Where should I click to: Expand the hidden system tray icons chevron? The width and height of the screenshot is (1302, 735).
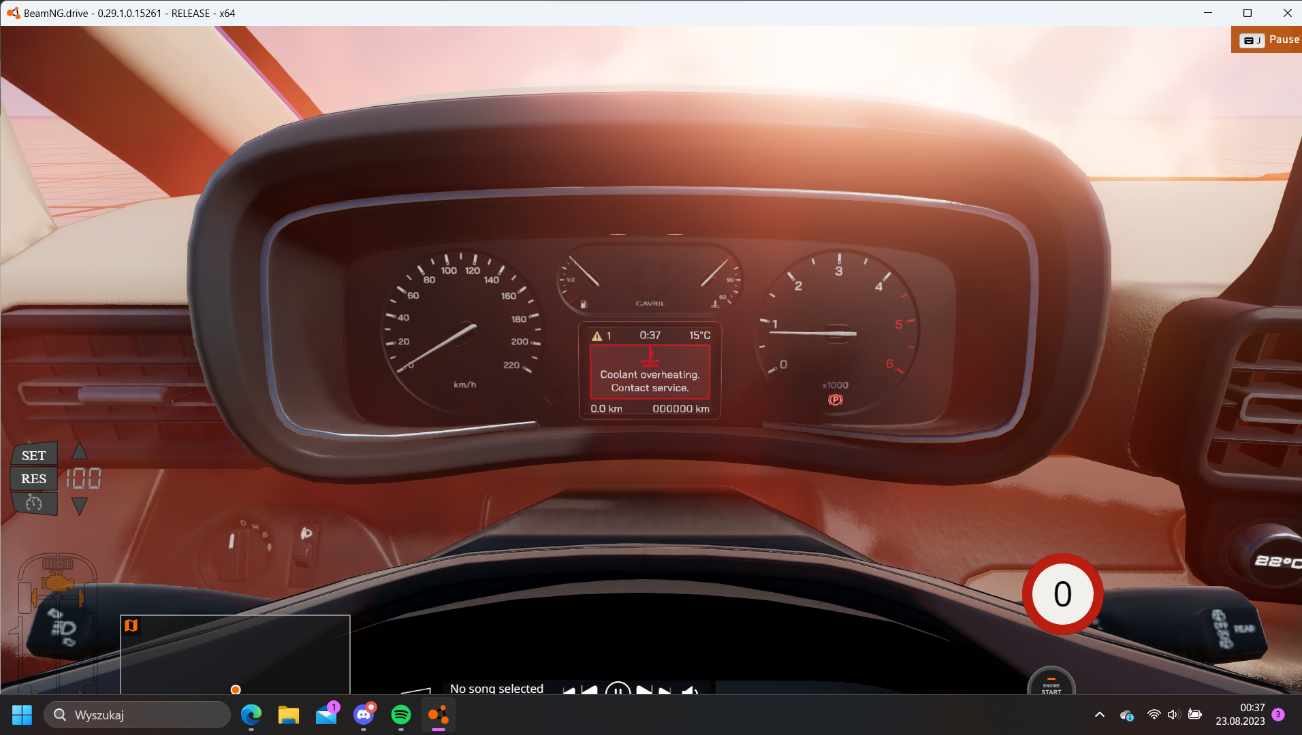tap(1099, 715)
